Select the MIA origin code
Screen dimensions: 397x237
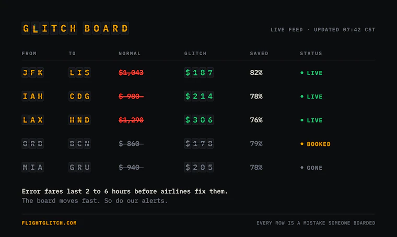(x=33, y=167)
